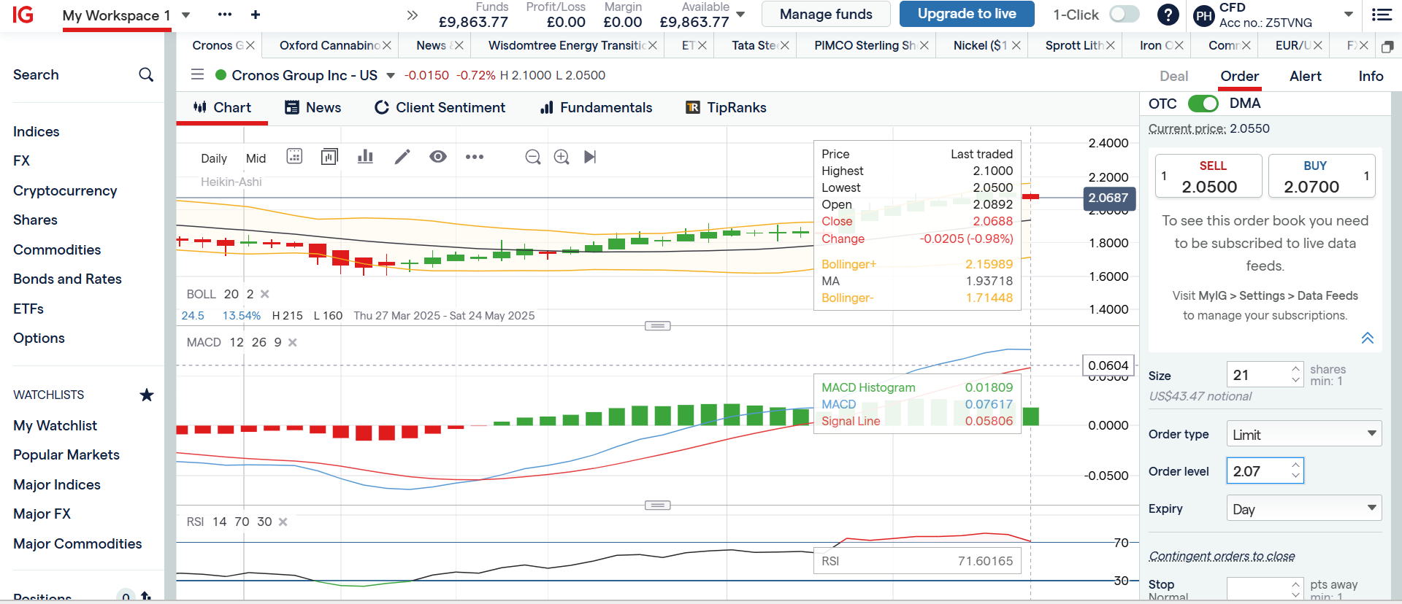Jump to latest candle icon

590,157
